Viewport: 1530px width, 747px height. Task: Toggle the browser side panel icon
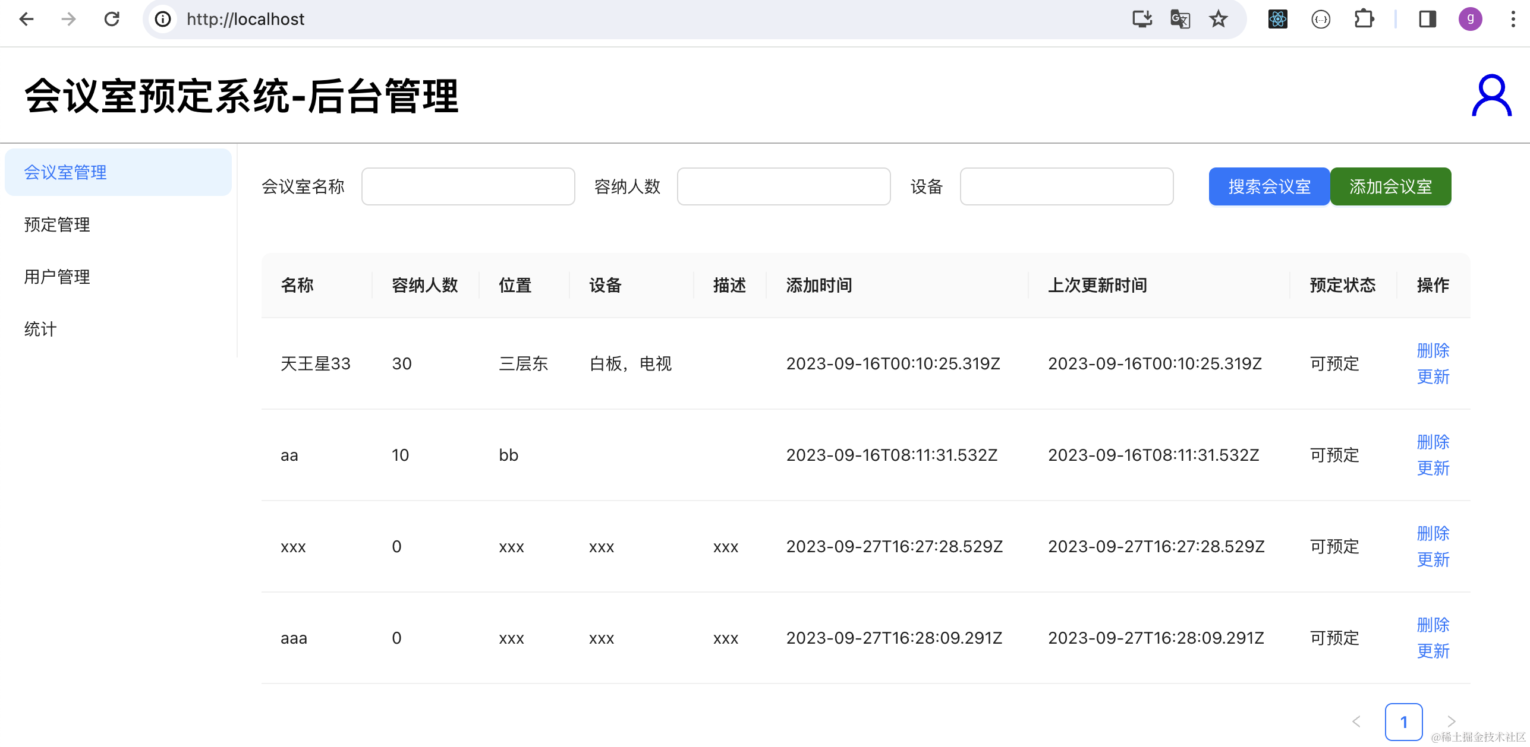(1427, 19)
